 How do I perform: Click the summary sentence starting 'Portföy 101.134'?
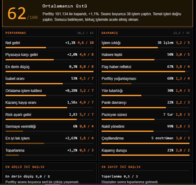(x=112, y=17)
